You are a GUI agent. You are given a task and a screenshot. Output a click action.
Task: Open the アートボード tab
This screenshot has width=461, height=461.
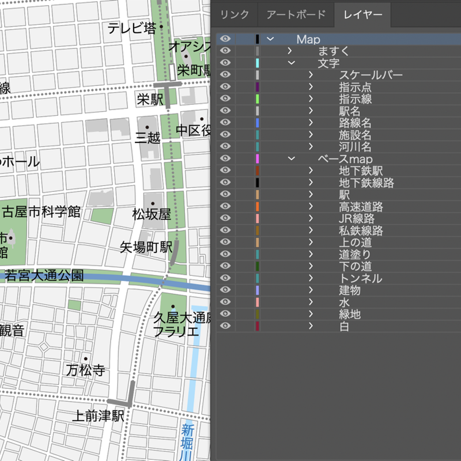[x=296, y=14]
